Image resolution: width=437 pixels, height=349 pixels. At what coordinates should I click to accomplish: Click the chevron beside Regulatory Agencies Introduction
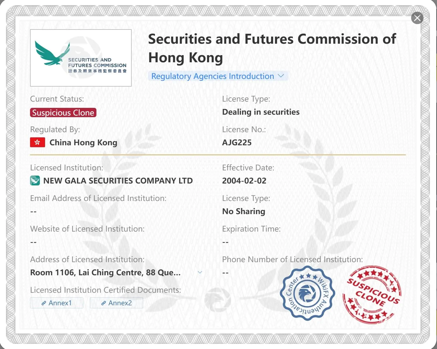pyautogui.click(x=281, y=76)
